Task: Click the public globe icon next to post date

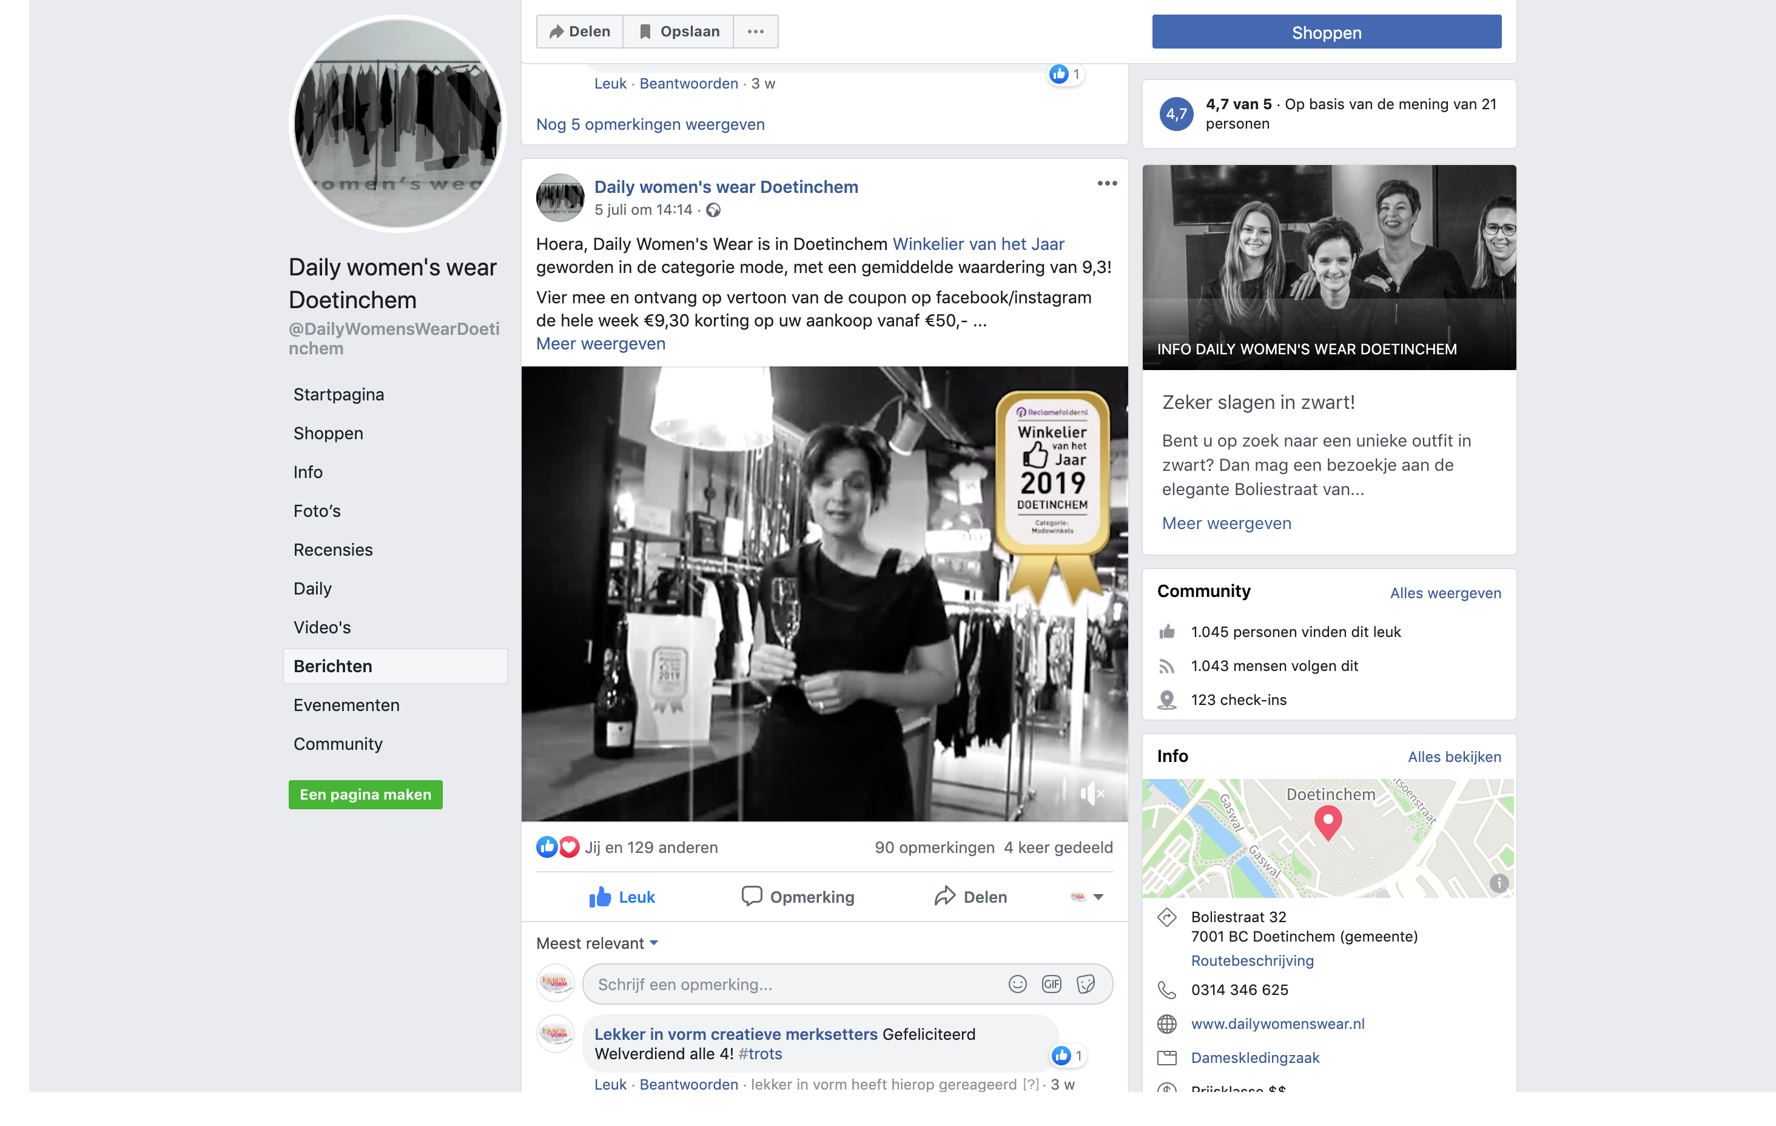Action: click(713, 211)
